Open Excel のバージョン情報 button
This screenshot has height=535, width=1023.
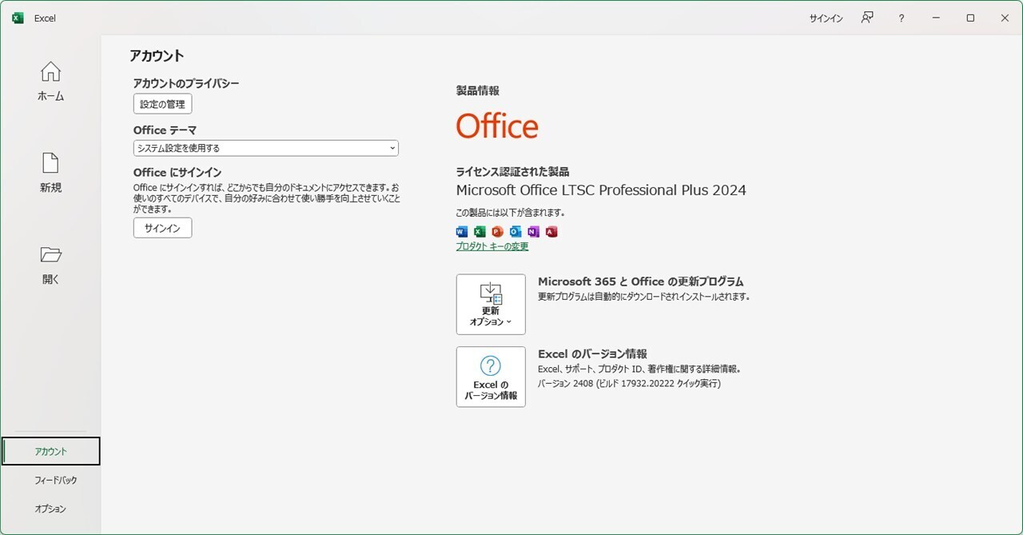tap(491, 377)
